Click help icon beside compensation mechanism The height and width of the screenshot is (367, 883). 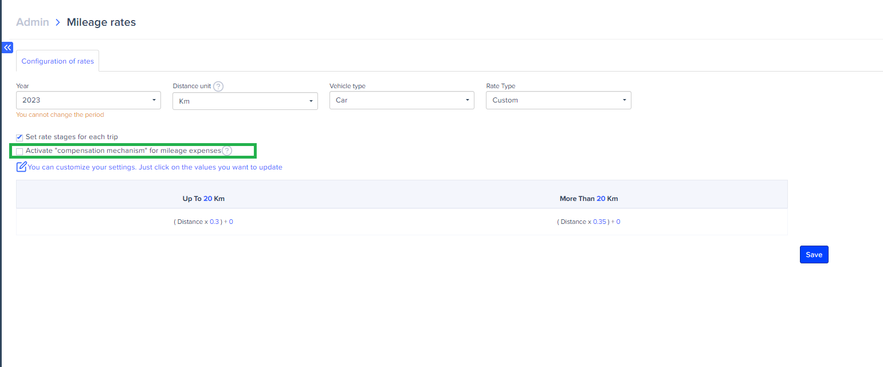[x=227, y=151]
